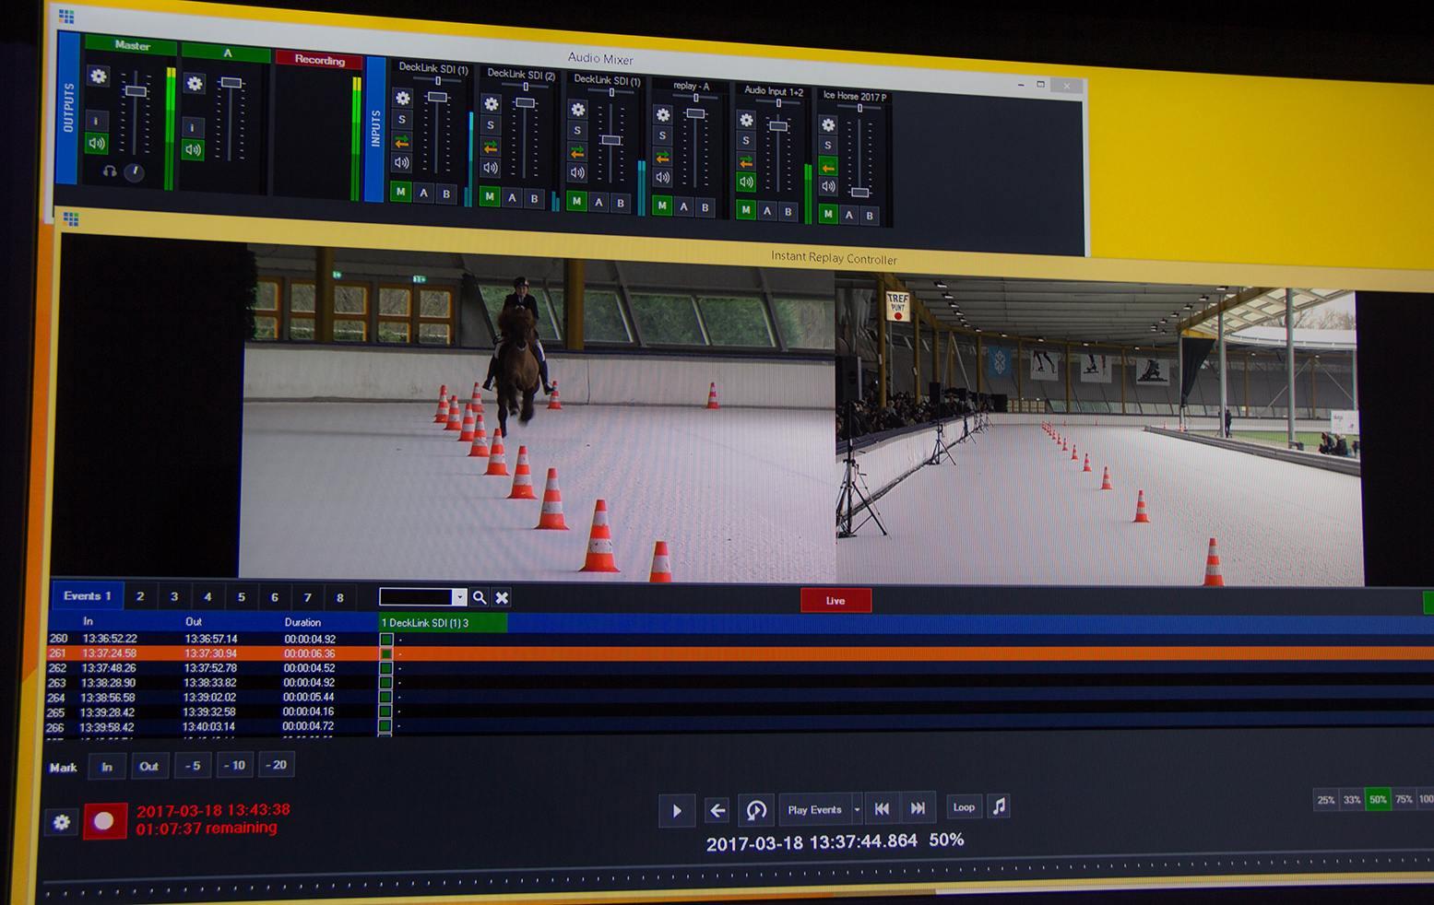
Task: Open DeckLink SDI (2) settings gear
Action: tap(492, 104)
